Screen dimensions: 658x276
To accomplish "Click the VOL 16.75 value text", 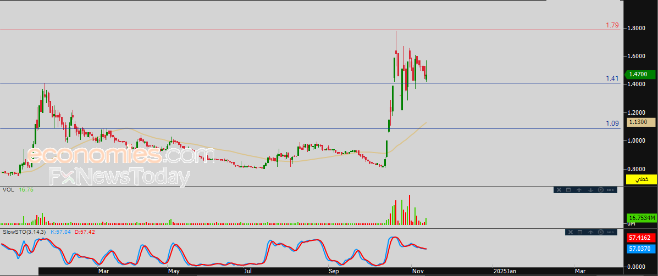I will point(26,190).
